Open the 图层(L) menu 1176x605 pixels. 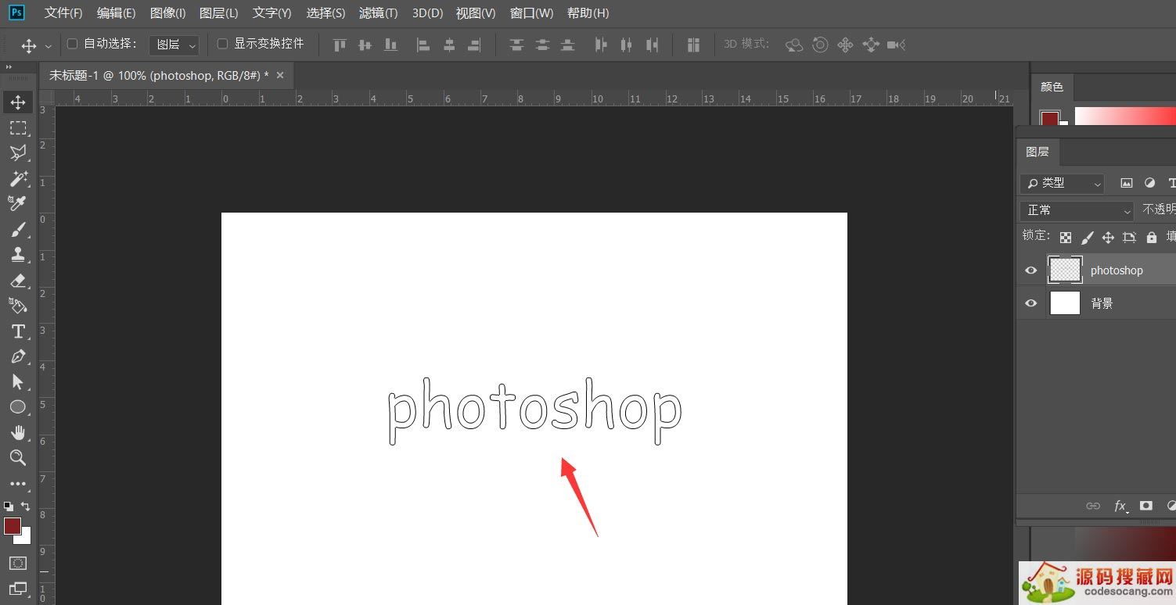point(219,13)
